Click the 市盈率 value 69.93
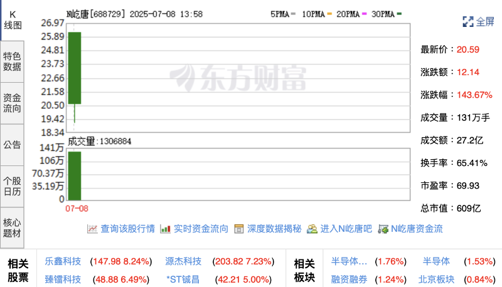This screenshot has width=502, height=287. tap(467, 185)
